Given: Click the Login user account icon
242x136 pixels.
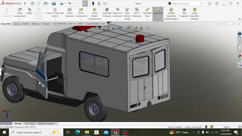Looking at the screenshot, I should pyautogui.click(x=210, y=4).
